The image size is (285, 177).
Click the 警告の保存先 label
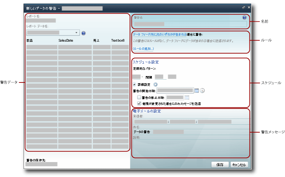pyautogui.click(x=36, y=160)
